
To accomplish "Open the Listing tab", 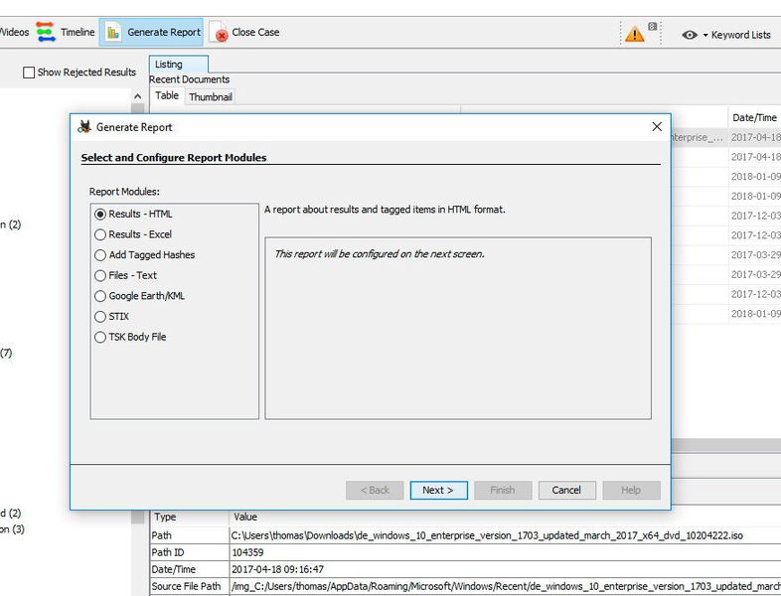I will (168, 65).
